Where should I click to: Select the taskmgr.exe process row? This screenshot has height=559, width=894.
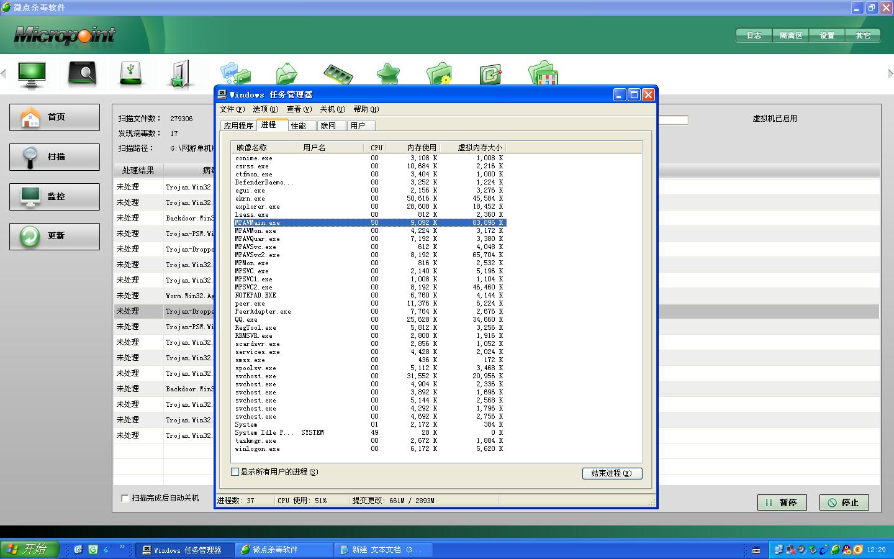370,441
